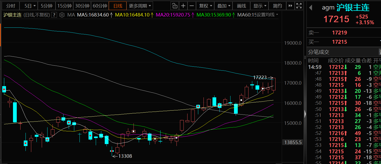Click the 13855.5 price marker on axis
Screen dimensions: 381x164
(292, 143)
